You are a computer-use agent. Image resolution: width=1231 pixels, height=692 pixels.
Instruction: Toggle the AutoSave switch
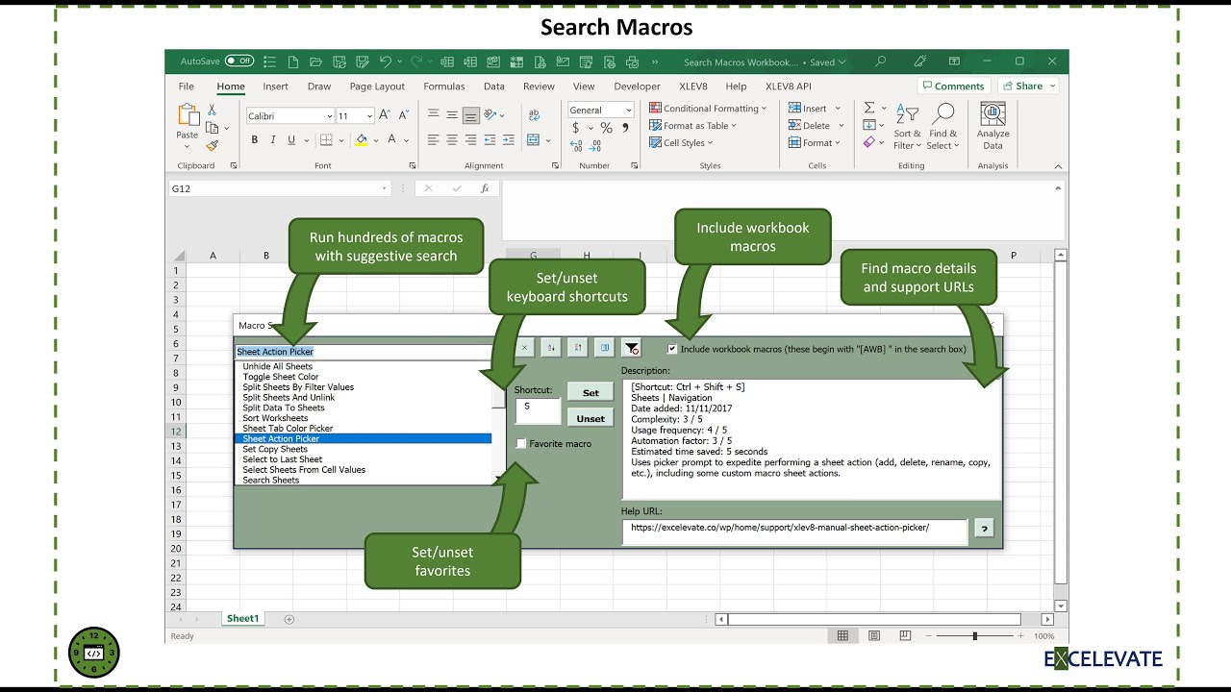click(x=239, y=62)
